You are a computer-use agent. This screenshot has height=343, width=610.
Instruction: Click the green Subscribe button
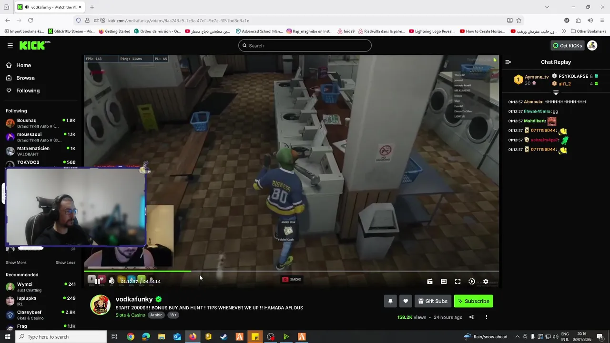click(473, 301)
